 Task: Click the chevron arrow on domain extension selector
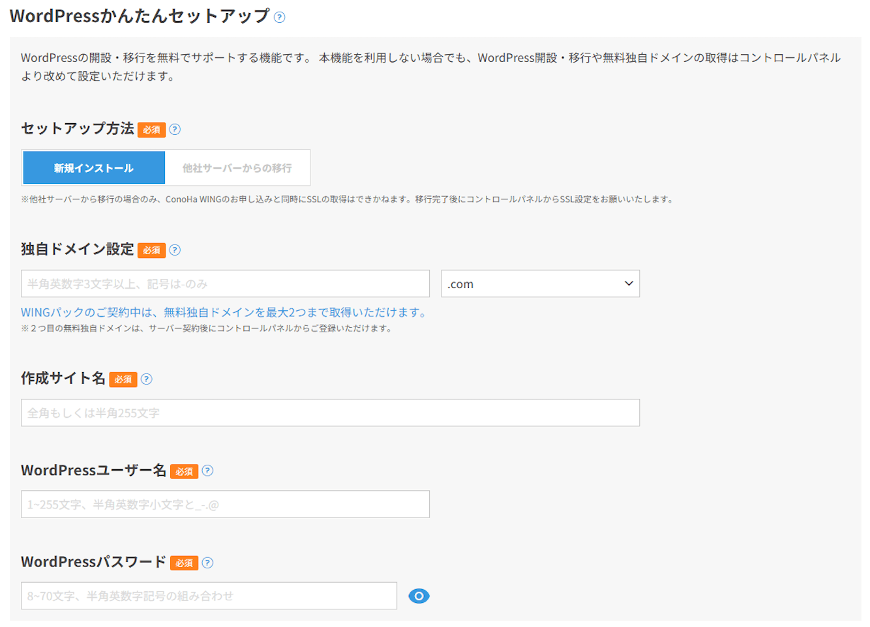(x=629, y=284)
